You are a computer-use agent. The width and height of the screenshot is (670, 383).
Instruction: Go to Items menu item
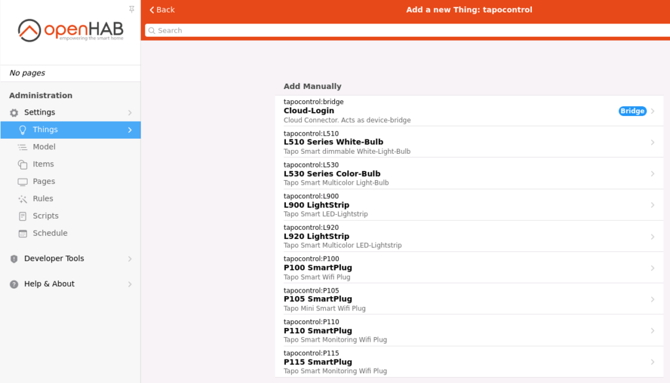point(71,164)
